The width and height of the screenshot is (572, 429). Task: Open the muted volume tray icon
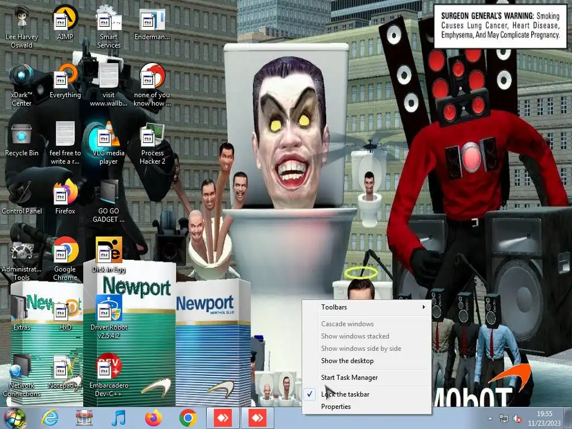(x=517, y=418)
